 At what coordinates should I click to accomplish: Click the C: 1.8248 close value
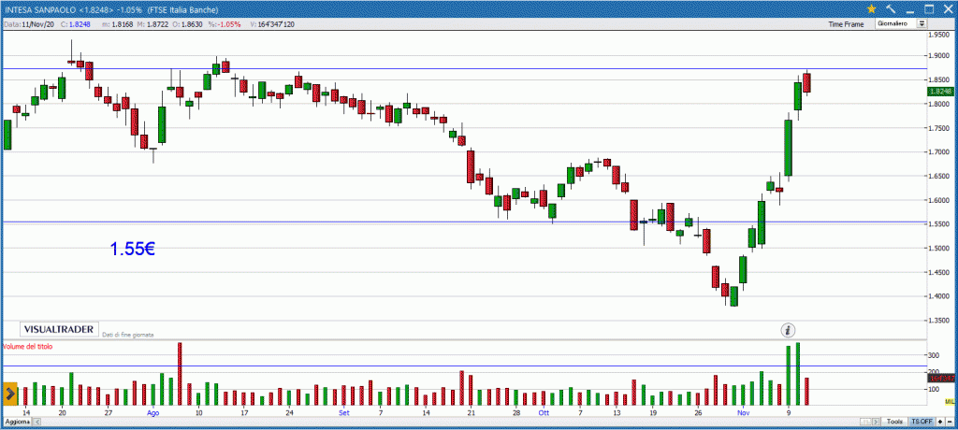(x=76, y=24)
